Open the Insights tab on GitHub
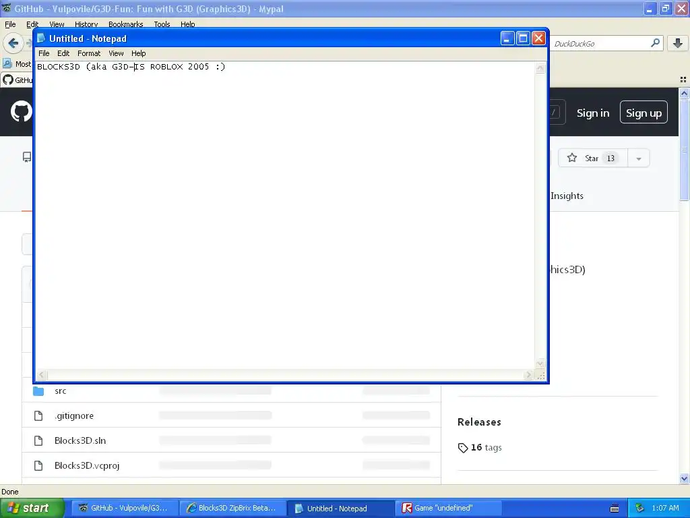690x518 pixels. click(567, 196)
